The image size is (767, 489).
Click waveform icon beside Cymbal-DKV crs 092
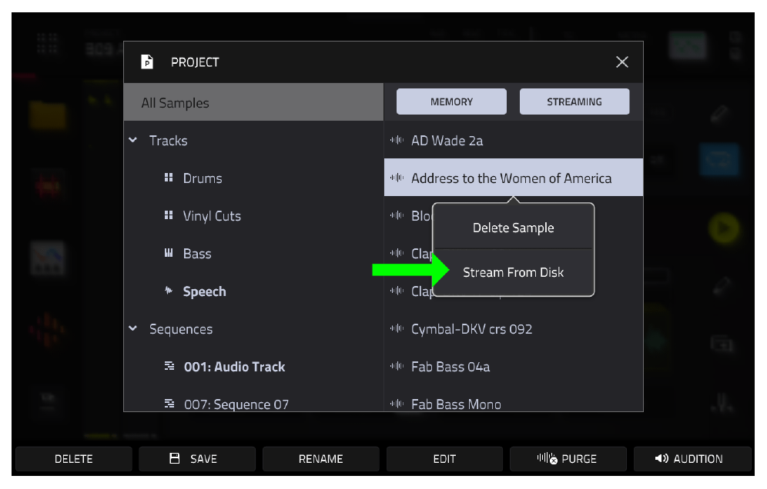(397, 328)
